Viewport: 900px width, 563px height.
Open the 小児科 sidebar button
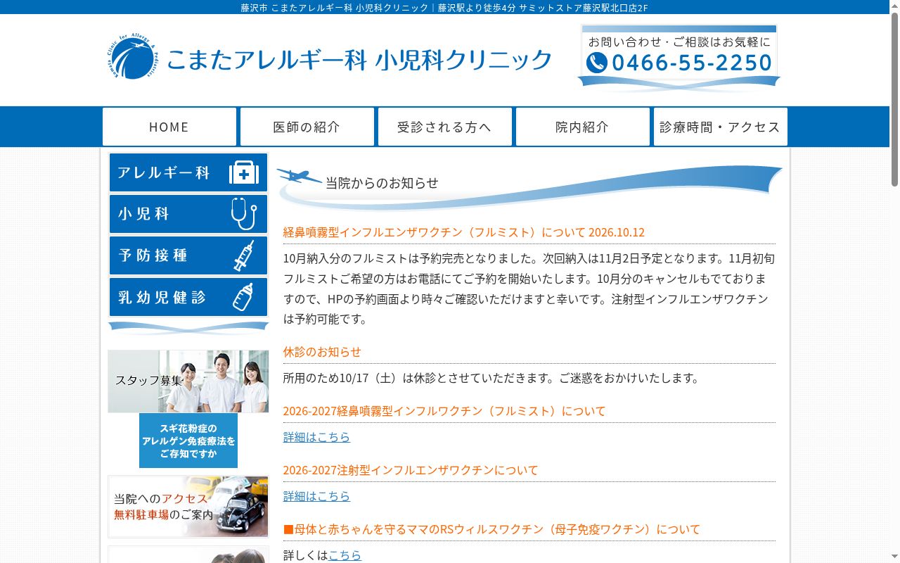pos(188,214)
